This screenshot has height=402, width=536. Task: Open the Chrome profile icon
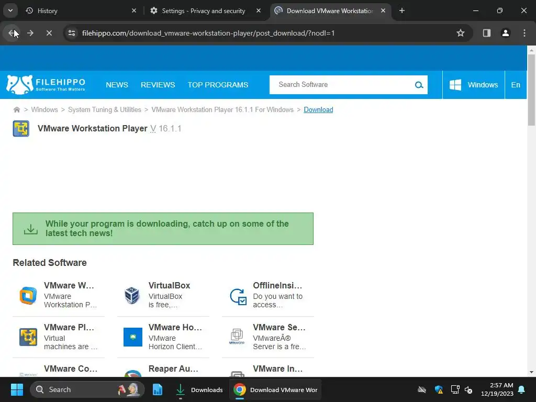pos(506,33)
